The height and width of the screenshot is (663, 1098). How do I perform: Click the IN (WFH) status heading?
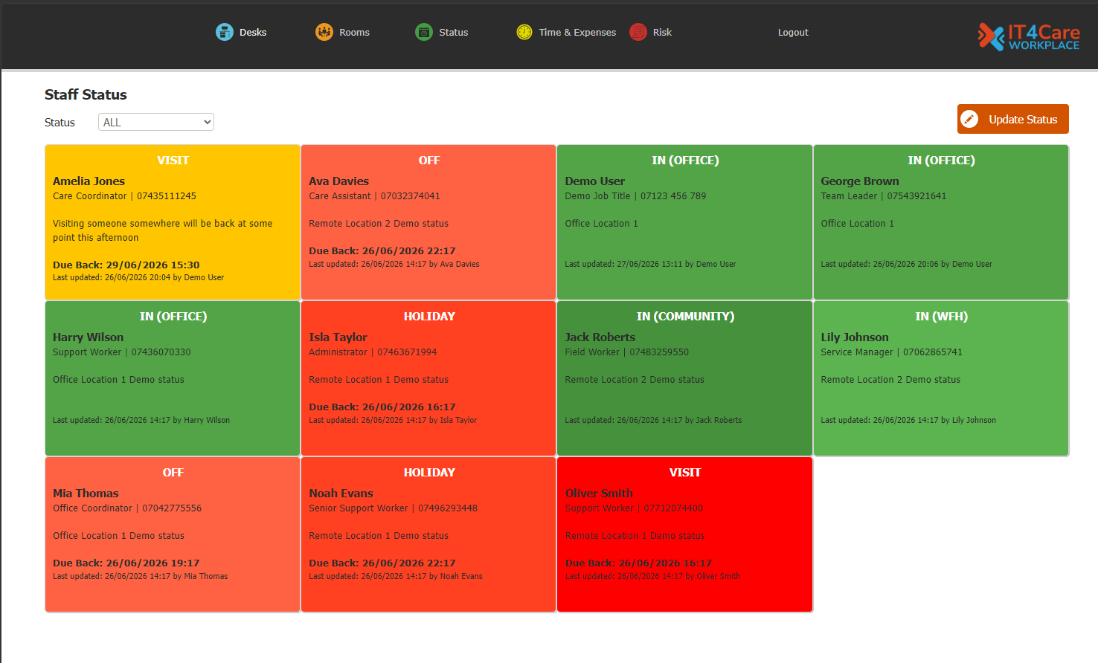click(x=941, y=317)
